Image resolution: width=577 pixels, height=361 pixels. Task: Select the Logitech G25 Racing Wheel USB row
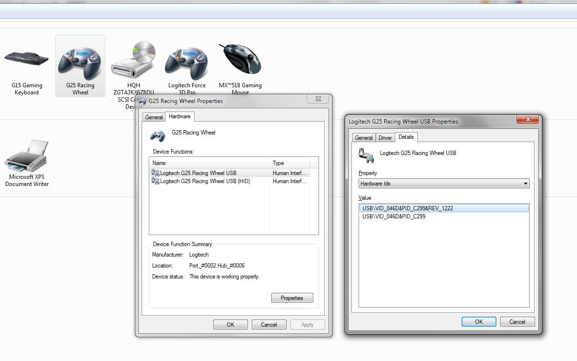point(230,173)
